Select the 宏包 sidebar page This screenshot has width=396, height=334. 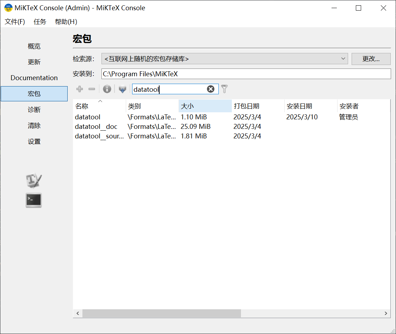click(x=34, y=94)
